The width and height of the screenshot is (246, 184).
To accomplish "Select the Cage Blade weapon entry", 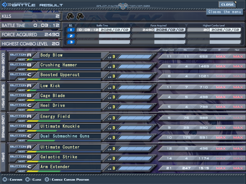I will point(70,96).
